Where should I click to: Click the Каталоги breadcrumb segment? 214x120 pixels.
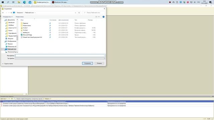[x=20, y=13]
